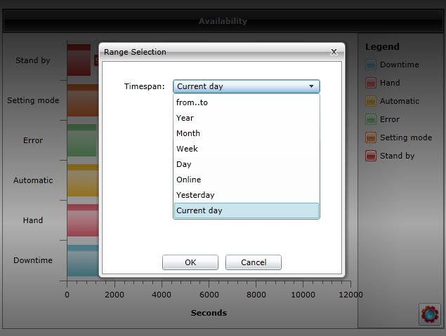Viewport: 446px width, 336px height.
Task: Click the Stand by legend swatch
Action: 371,156
